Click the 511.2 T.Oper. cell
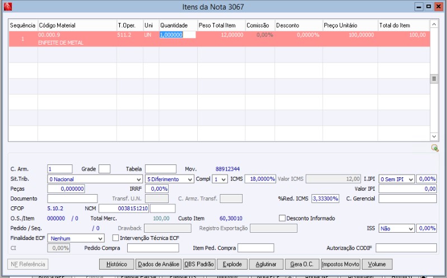This screenshot has width=447, height=278. click(124, 35)
